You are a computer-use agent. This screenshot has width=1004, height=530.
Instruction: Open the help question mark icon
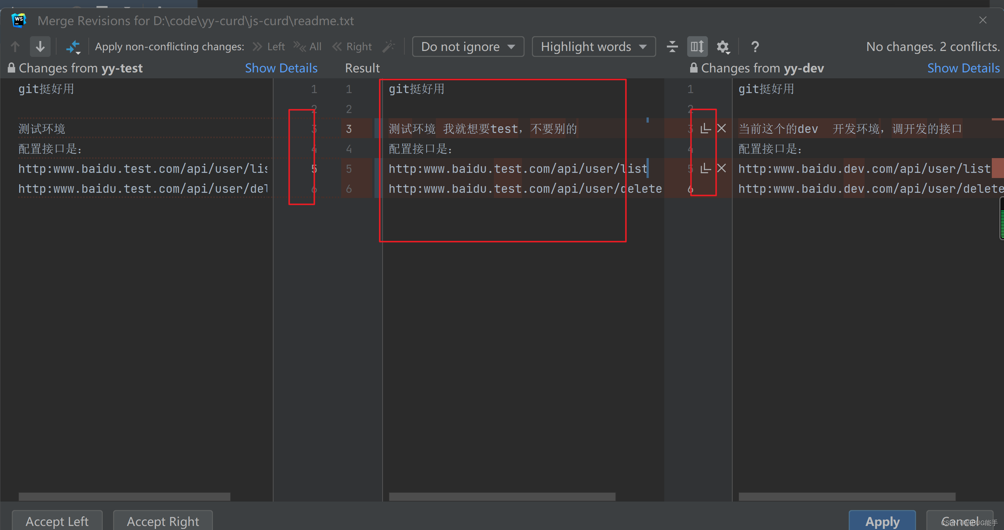tap(755, 46)
